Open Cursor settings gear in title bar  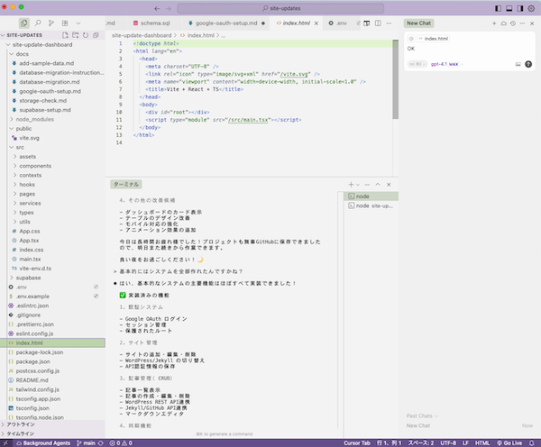(x=531, y=8)
